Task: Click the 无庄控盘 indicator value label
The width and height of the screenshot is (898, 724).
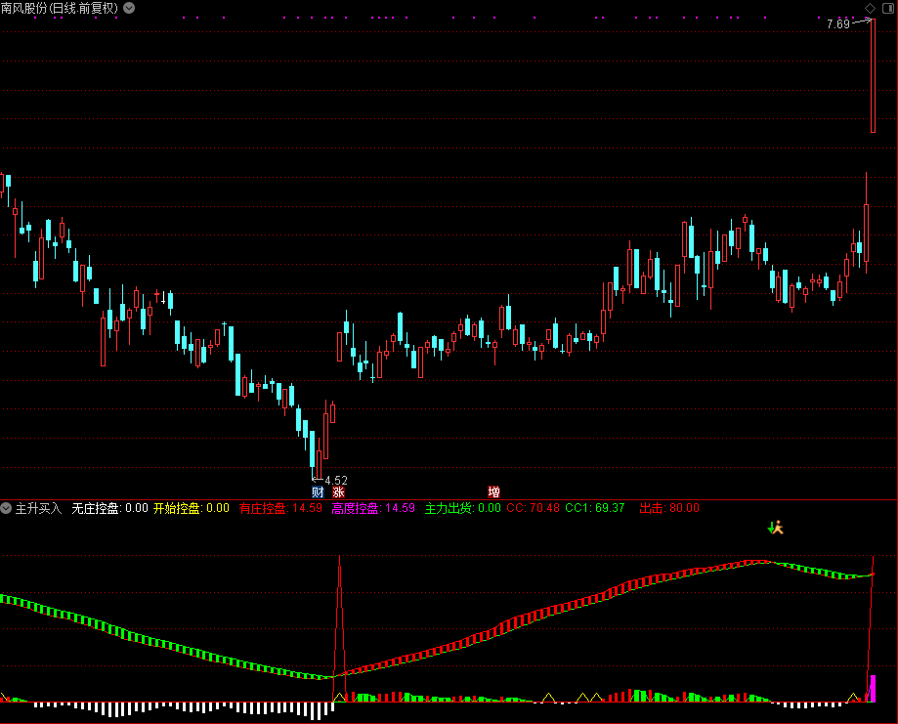Action: click(x=109, y=508)
